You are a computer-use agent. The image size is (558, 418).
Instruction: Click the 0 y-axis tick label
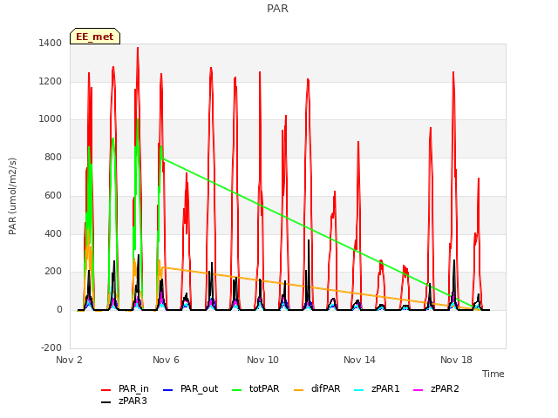tap(59, 310)
